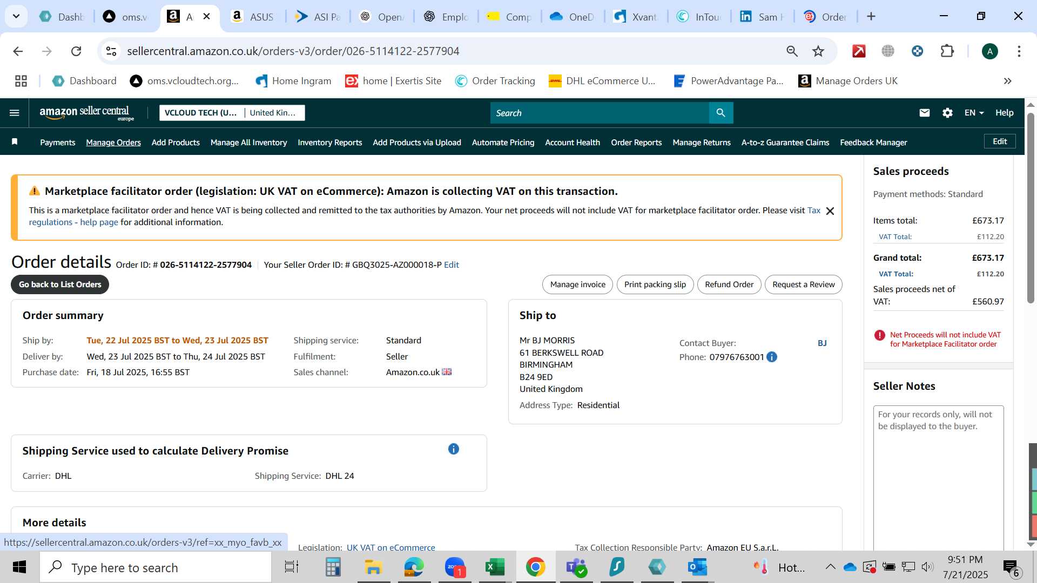Click the zoom magnifier in address bar
This screenshot has width=1037, height=583.
tap(792, 51)
